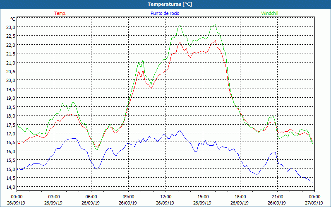
Task: Click the 19,0 y-axis value
Action: (x=11, y=98)
